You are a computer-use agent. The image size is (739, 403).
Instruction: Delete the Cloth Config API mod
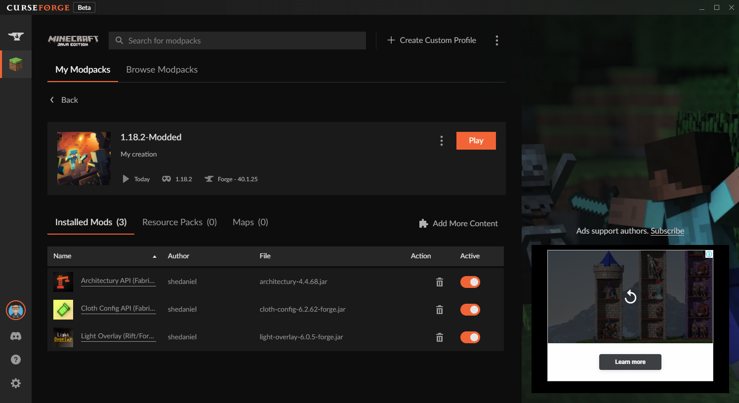tap(439, 310)
